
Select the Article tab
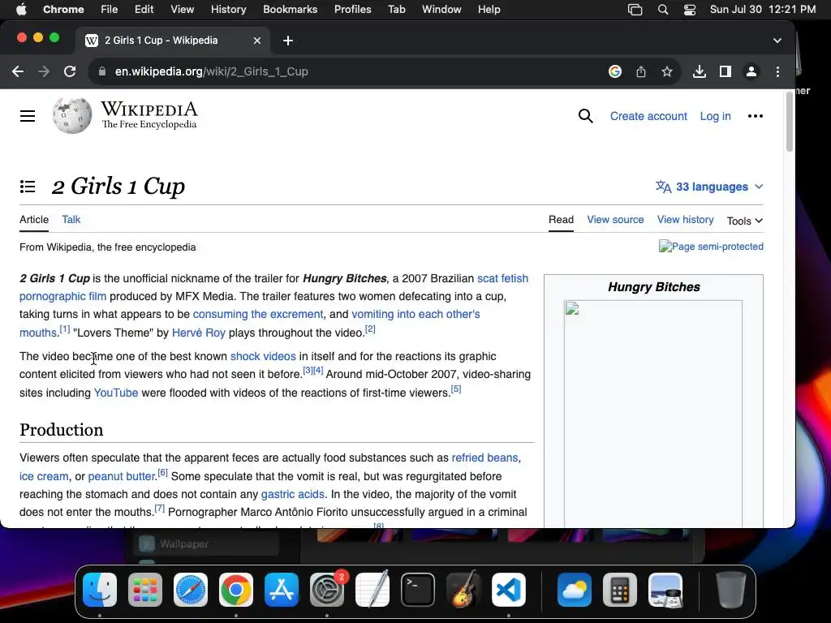(34, 219)
